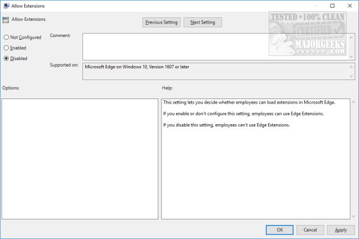Go to Next Setting
The image size is (359, 239).
coord(202,22)
